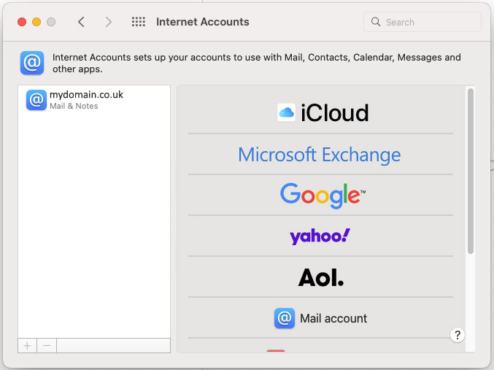This screenshot has width=494, height=370.
Task: Click the magnifying glass search icon
Action: (376, 22)
